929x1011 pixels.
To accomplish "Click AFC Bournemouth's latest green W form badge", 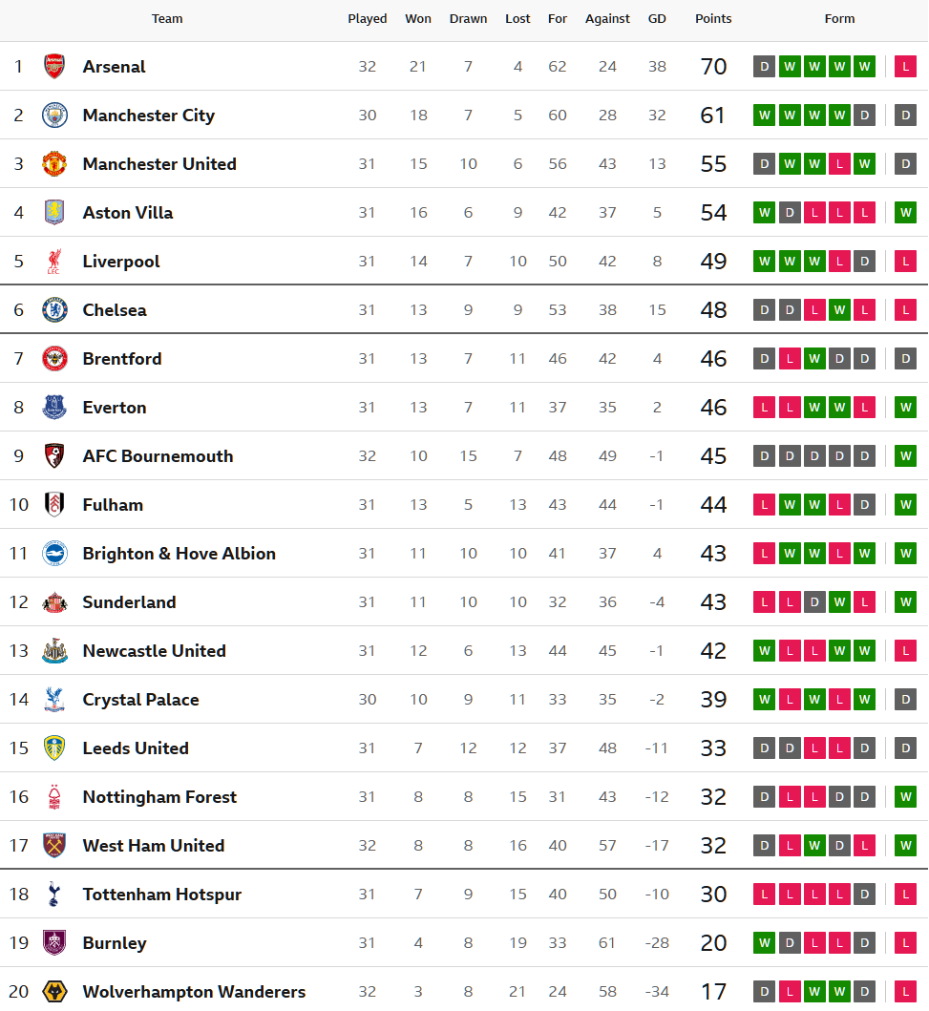I will (x=905, y=456).
